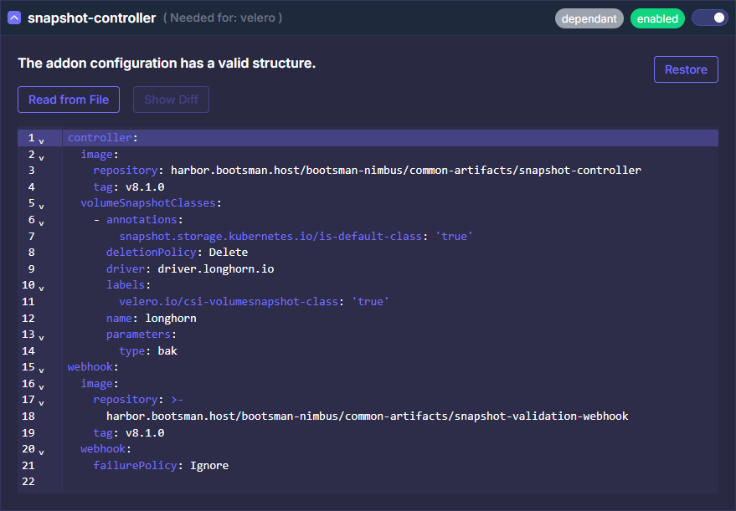
Task: Collapse the webhook section at line 15
Action: tap(42, 369)
